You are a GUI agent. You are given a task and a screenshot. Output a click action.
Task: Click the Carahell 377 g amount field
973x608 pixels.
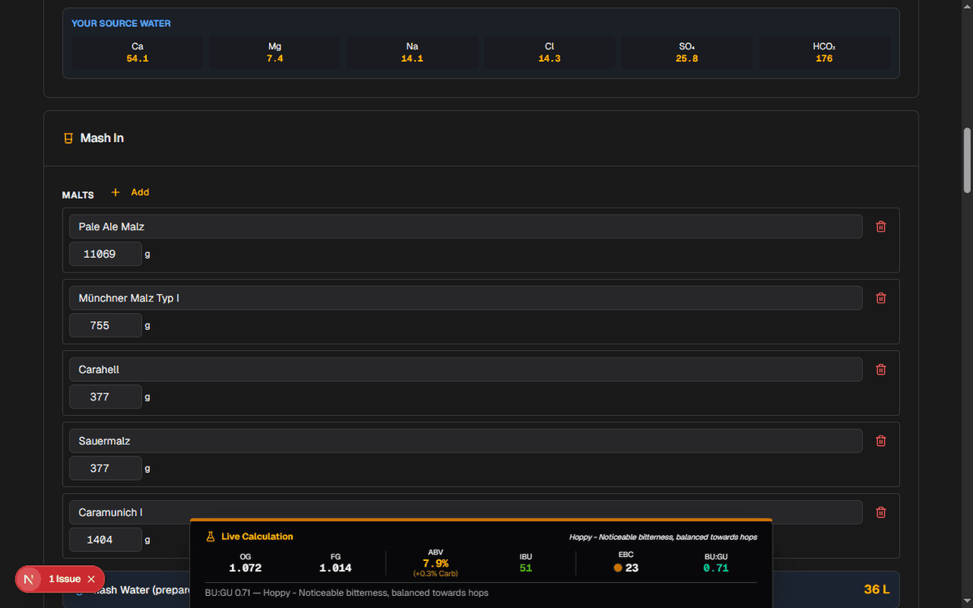pos(105,397)
